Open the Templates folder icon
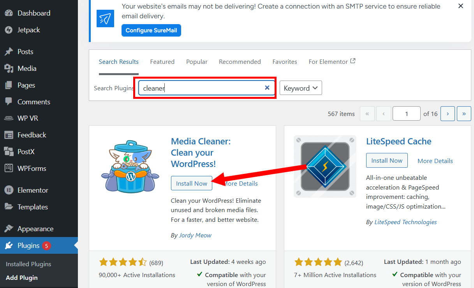This screenshot has width=474, height=288. [x=9, y=207]
